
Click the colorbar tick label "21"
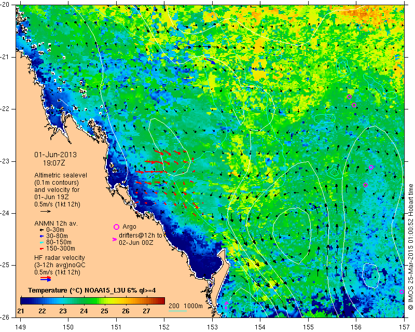click(x=21, y=311)
